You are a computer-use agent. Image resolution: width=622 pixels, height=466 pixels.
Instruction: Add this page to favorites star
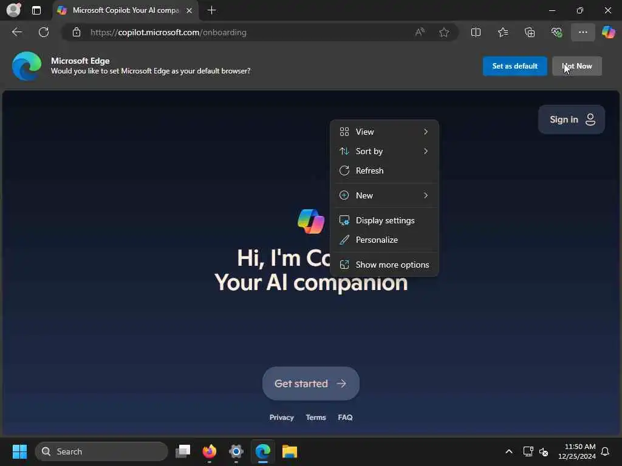(x=444, y=32)
